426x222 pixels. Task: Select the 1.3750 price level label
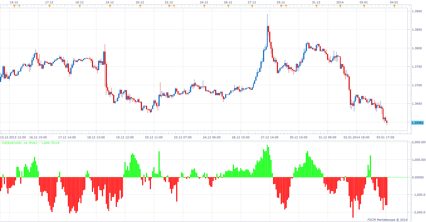pyautogui.click(x=417, y=67)
